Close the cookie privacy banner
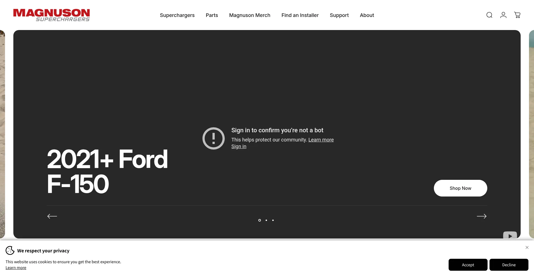Viewport: 534px width, 276px height. 527,247
